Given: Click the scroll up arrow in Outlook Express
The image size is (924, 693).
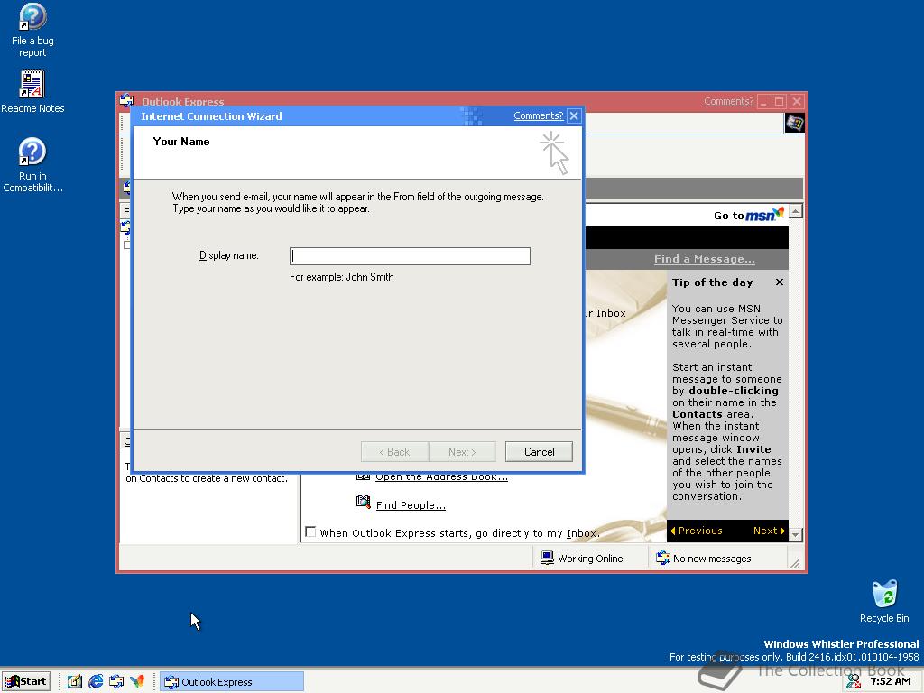Looking at the screenshot, I should pyautogui.click(x=796, y=211).
